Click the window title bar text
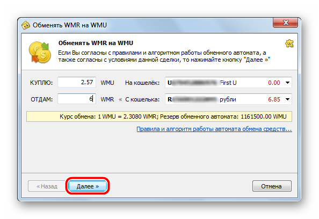319x219 pixels. (70, 25)
